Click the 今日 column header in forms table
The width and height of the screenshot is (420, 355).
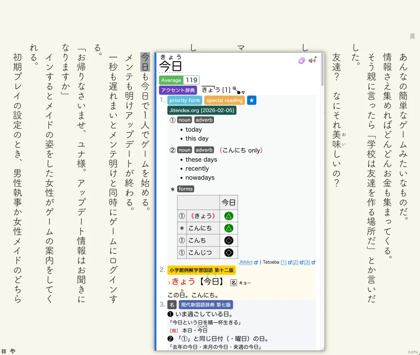pos(228,203)
